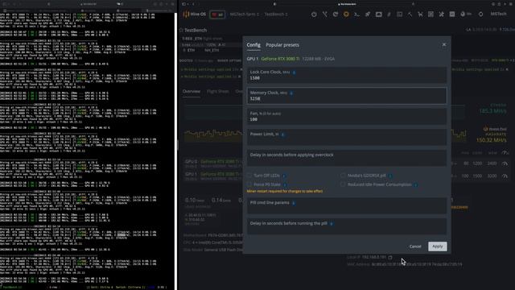Click the info icon beside Memory Clock
Screen dimensions: 515x290
tap(291, 93)
